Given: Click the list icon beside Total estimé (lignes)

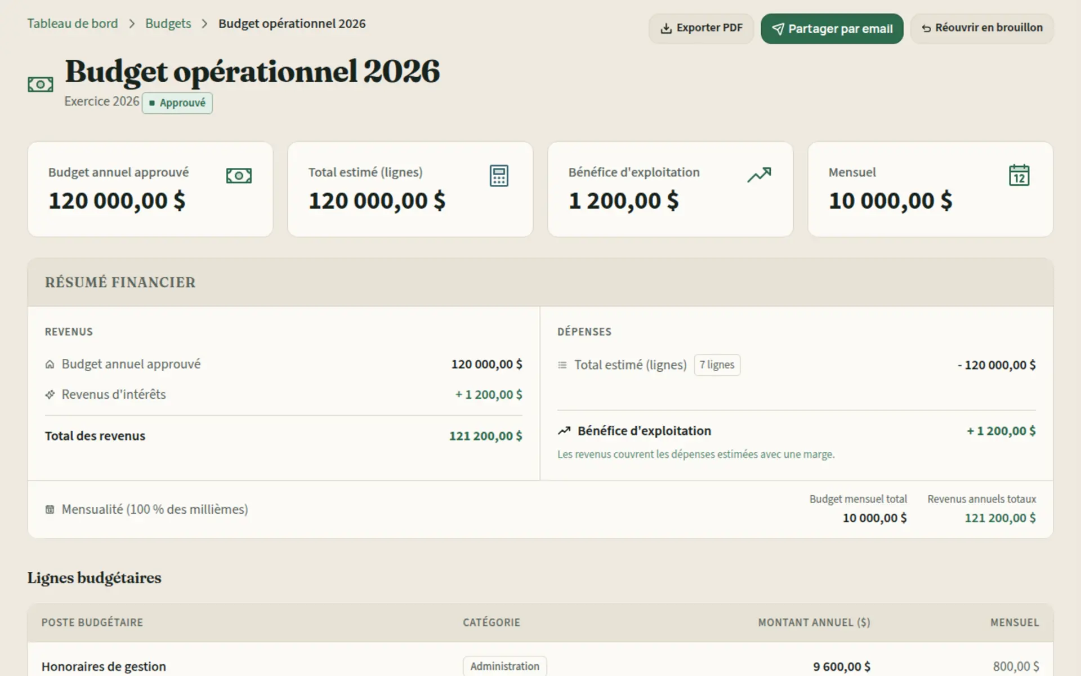Looking at the screenshot, I should (562, 365).
